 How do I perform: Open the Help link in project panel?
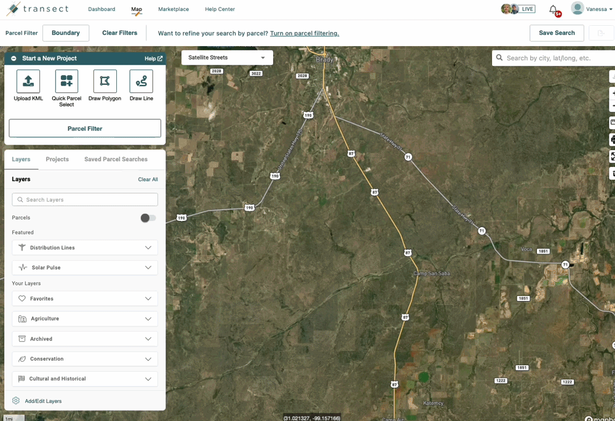153,58
